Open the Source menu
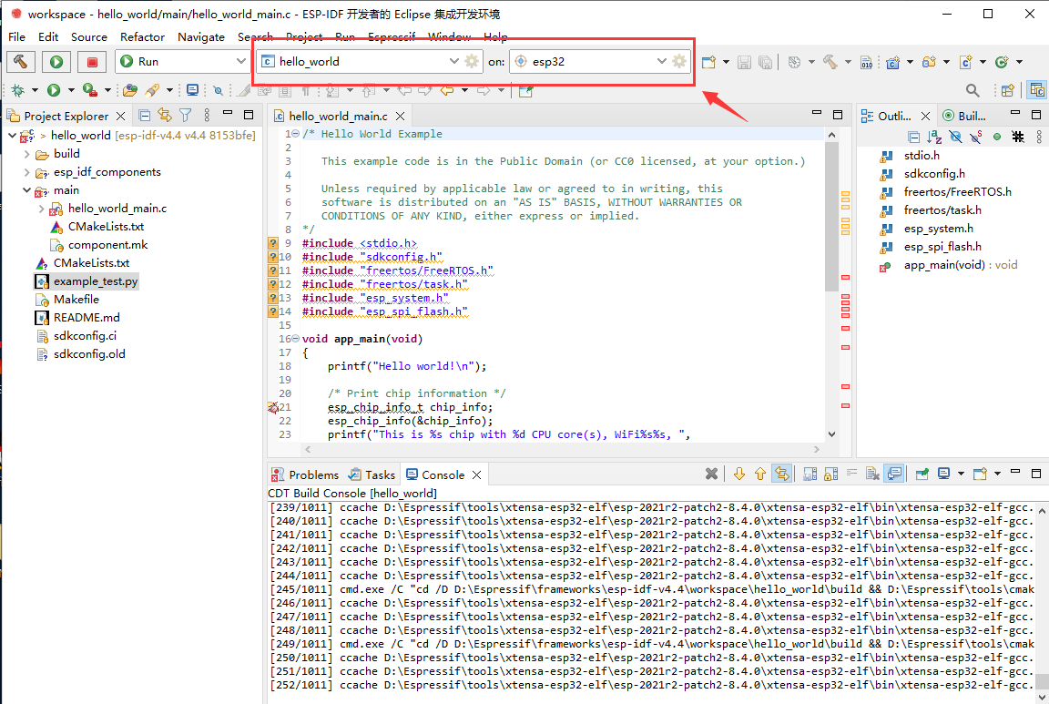The width and height of the screenshot is (1049, 704). coord(89,36)
